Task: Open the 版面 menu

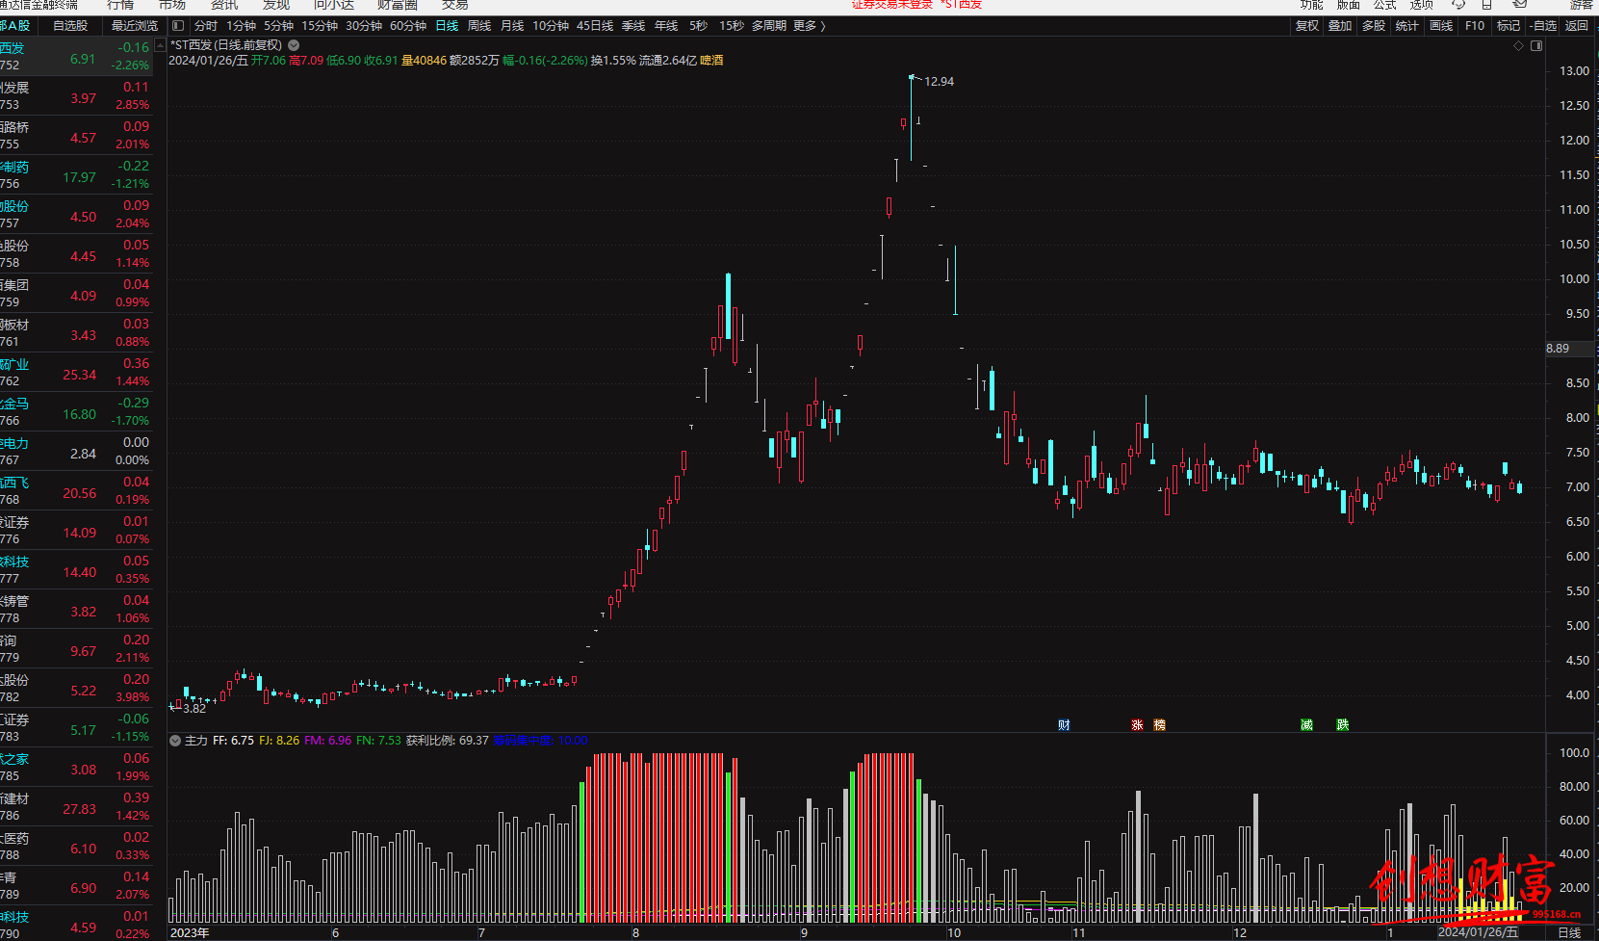Action: [1349, 5]
